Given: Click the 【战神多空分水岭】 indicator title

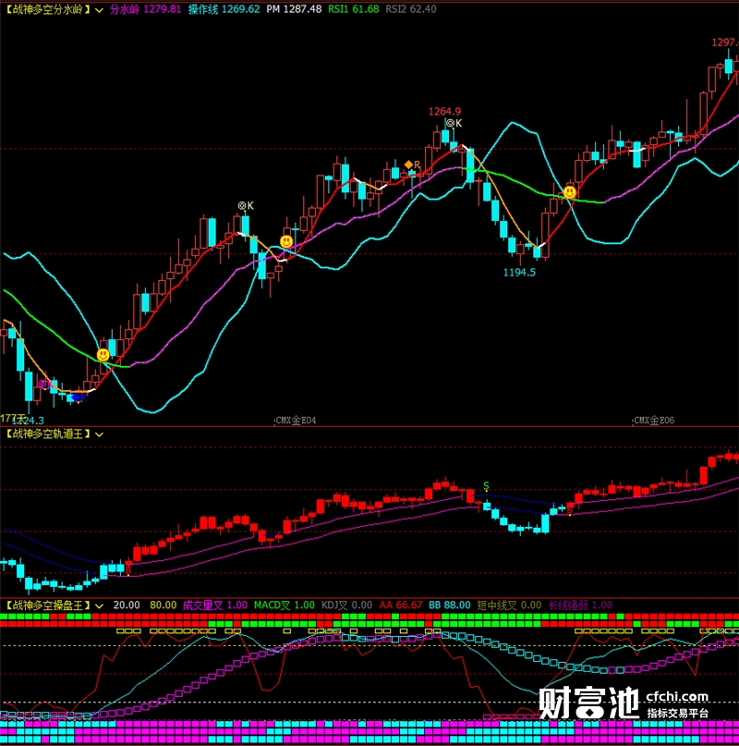Looking at the screenshot, I should 47,9.
